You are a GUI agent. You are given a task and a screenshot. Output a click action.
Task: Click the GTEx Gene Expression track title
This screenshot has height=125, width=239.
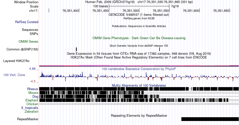[x=139, y=53]
